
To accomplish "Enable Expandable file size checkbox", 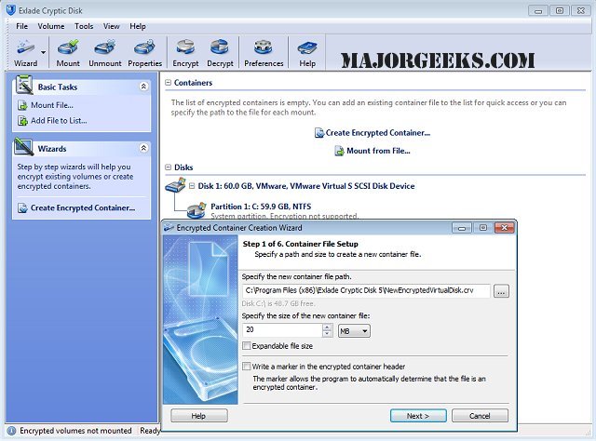I will coord(247,346).
